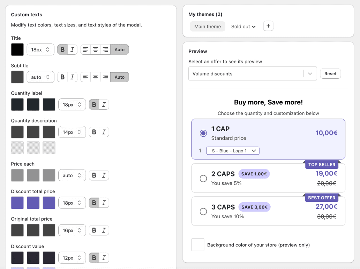Viewport: 360px width, 269px height.
Task: Toggle italic for Price each
Action: (x=104, y=175)
